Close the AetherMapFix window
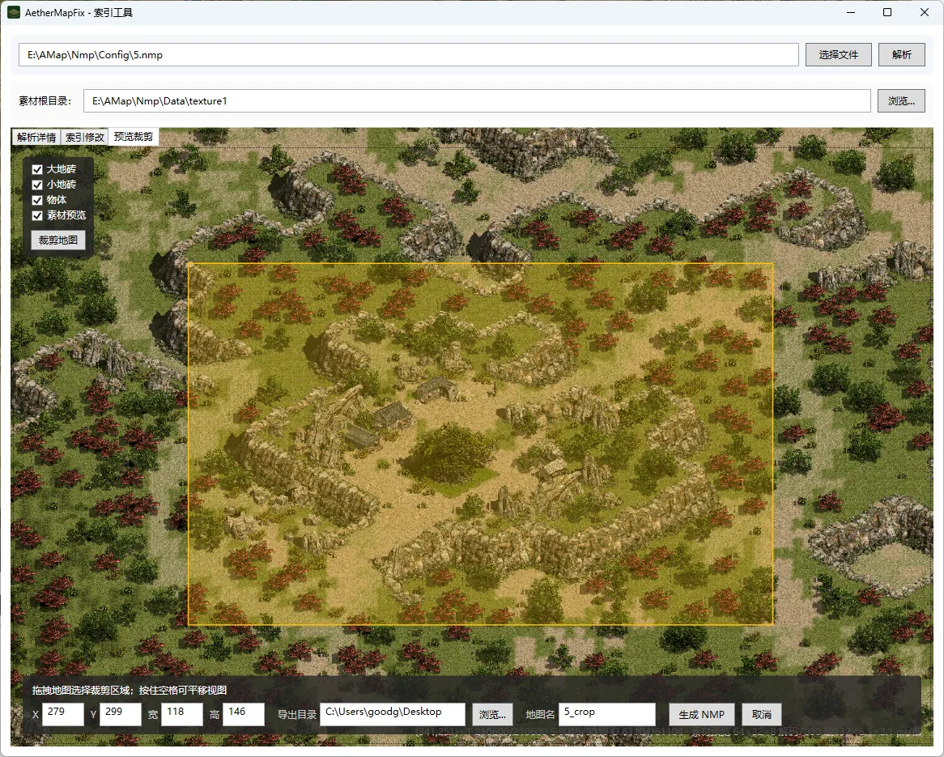 click(924, 12)
